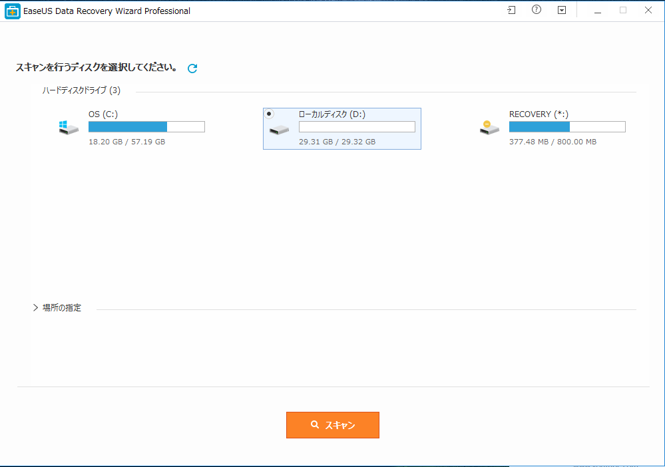Open the help question mark icon
The height and width of the screenshot is (467, 665).
point(537,11)
